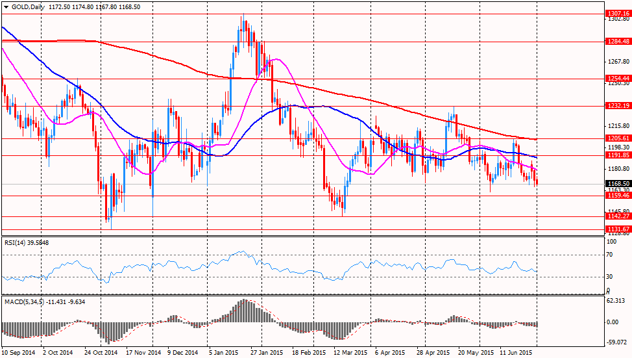The height and width of the screenshot is (358, 632).
Task: Select the 1191.85 level price tag
Action: click(618, 155)
